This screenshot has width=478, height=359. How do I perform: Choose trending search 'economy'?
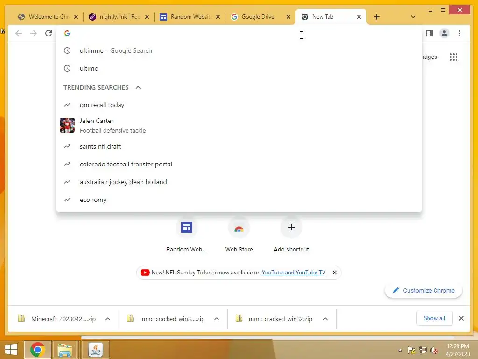click(x=239, y=200)
